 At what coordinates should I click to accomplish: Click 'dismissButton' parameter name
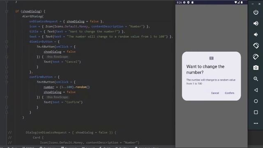[41, 42]
